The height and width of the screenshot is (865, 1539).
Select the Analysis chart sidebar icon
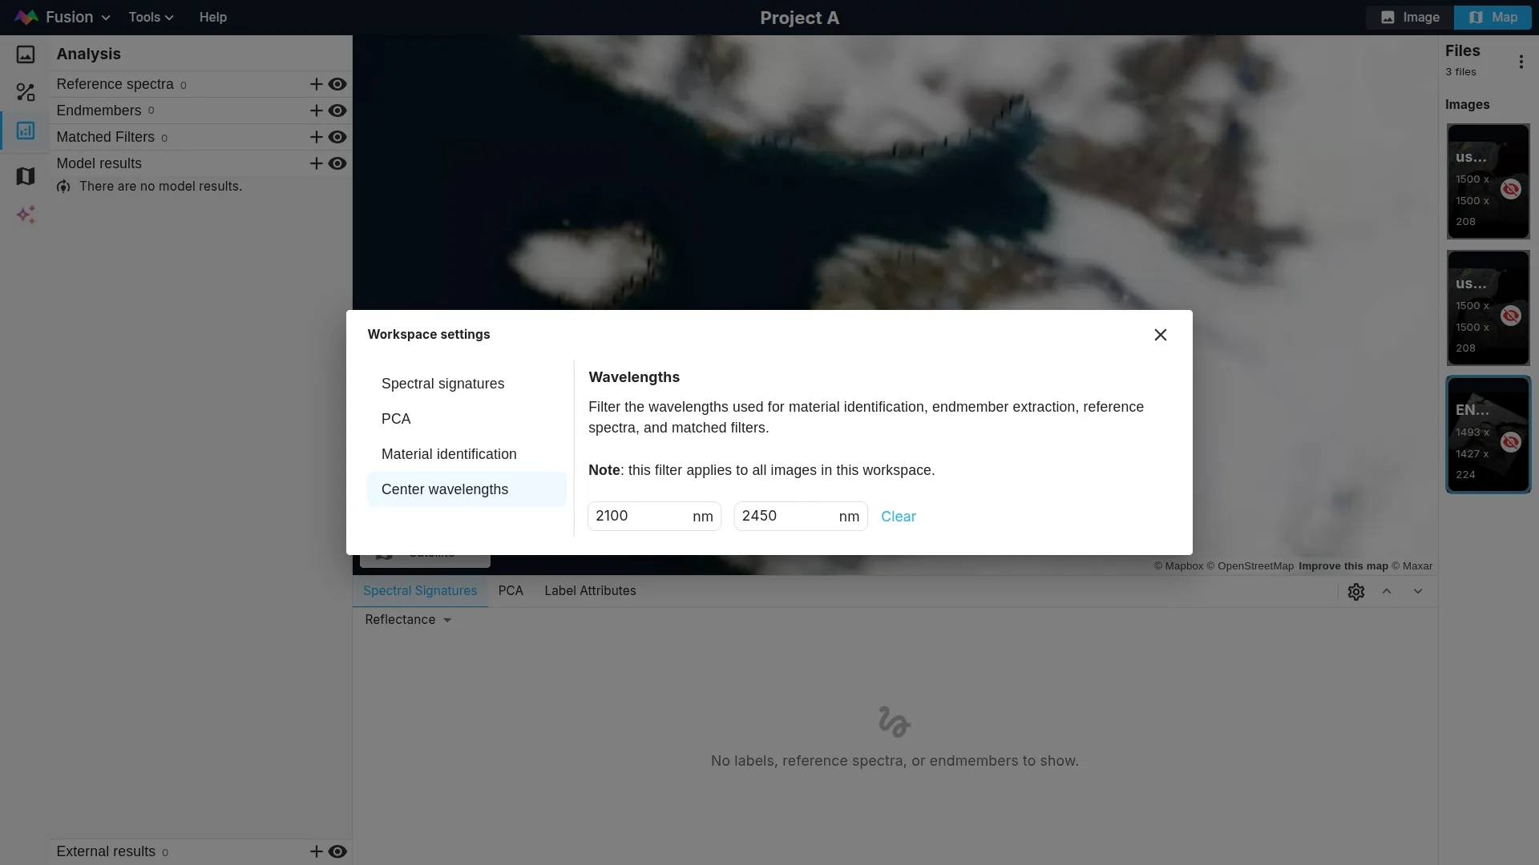point(26,131)
